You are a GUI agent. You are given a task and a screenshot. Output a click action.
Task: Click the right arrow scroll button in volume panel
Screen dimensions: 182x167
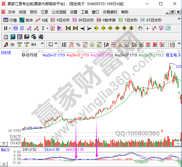178,144
